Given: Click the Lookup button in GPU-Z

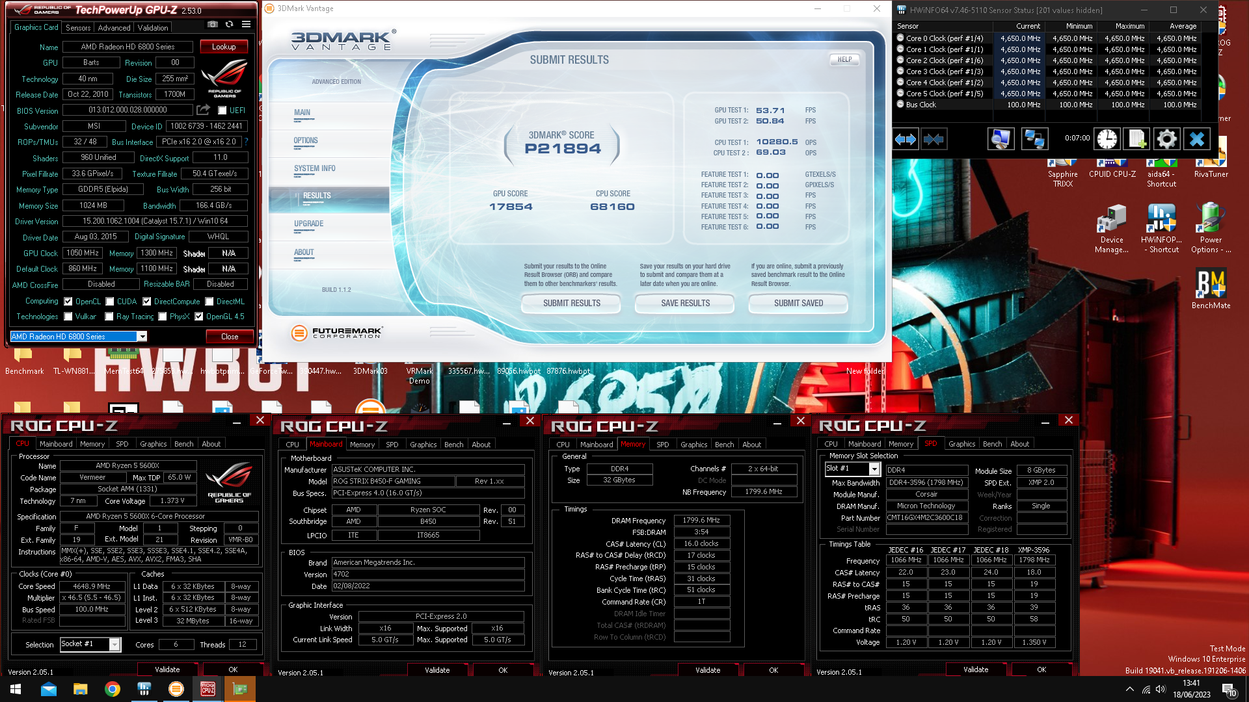Looking at the screenshot, I should coord(224,47).
